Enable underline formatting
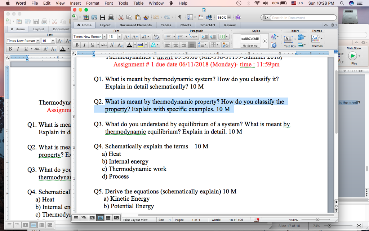The image size is (369, 231). coord(92,44)
